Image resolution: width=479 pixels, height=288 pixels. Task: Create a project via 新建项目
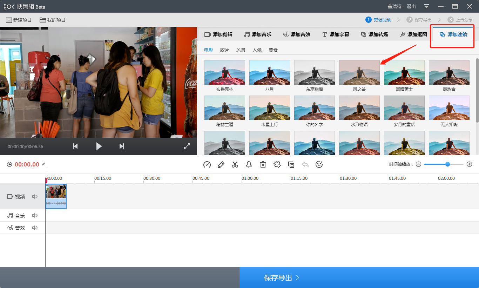[x=19, y=20]
